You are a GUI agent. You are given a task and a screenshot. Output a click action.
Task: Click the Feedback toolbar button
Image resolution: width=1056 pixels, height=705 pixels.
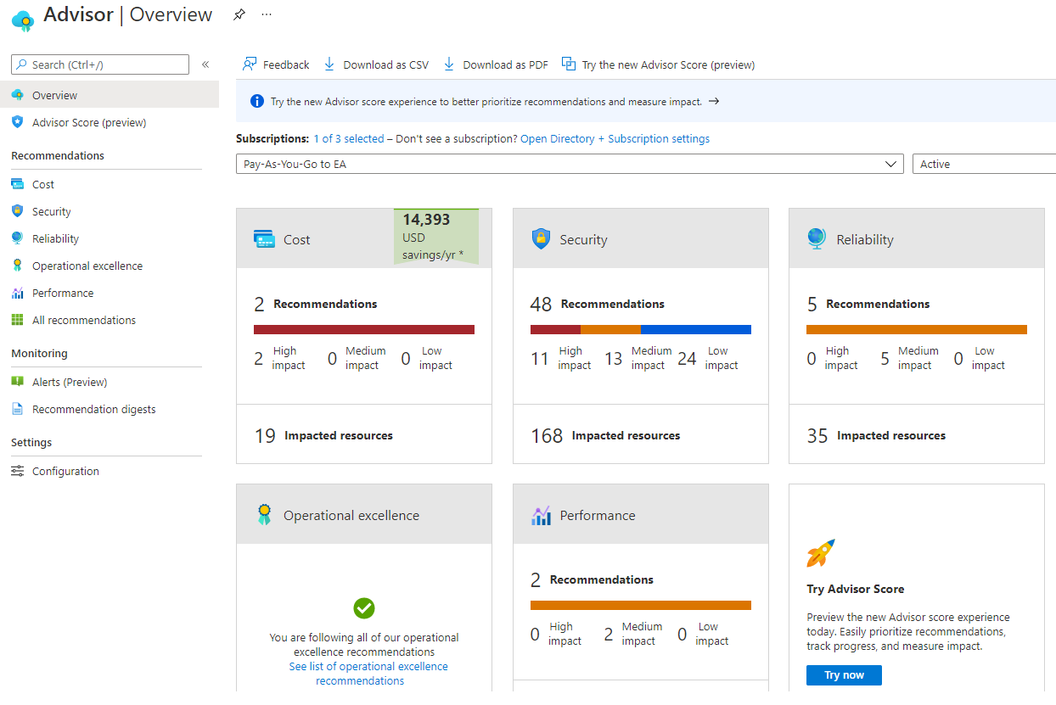276,64
